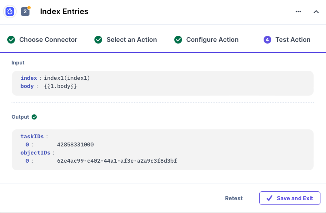Click the Choose Connector green checkmark
The height and width of the screenshot is (213, 326).
(x=12, y=40)
